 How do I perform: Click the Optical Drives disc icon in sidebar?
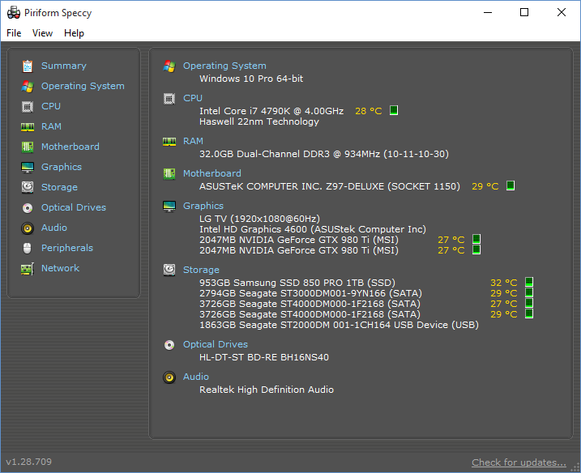tap(28, 208)
